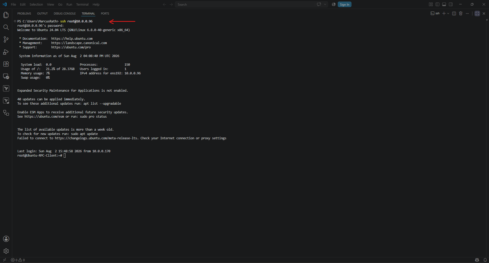Open the Manage gear menu
Screen dimensions: 489x263
tap(6, 251)
